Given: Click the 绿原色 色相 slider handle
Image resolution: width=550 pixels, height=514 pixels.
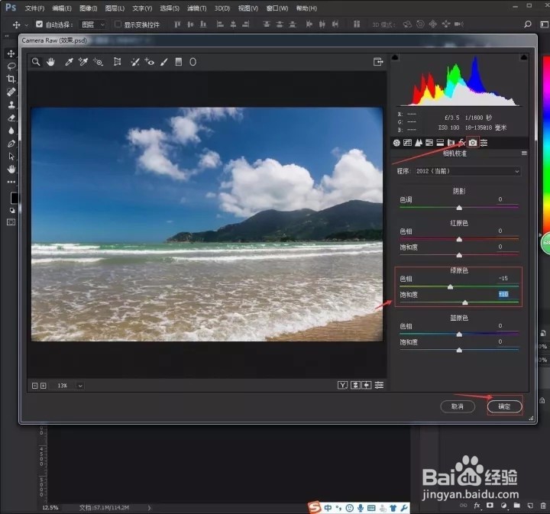Looking at the screenshot, I should [x=450, y=287].
